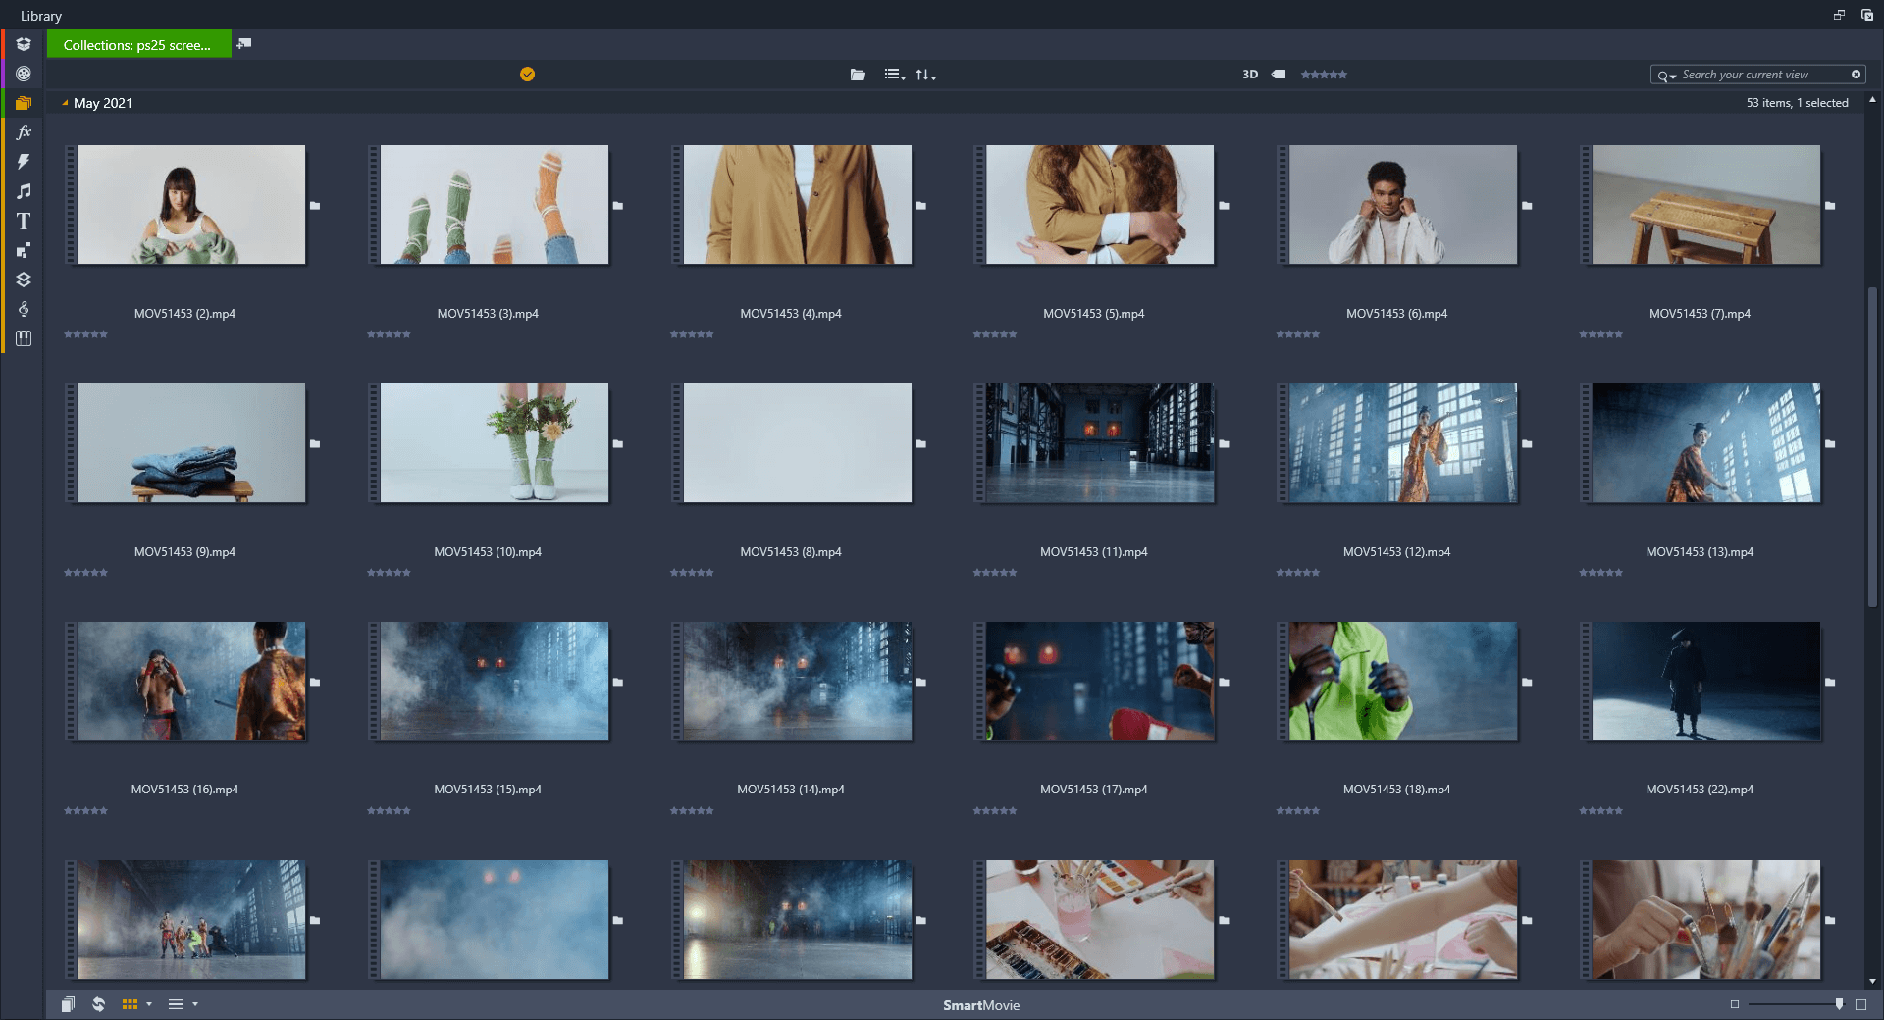Toggle the 3D content filter
Image resolution: width=1884 pixels, height=1020 pixels.
pyautogui.click(x=1250, y=74)
